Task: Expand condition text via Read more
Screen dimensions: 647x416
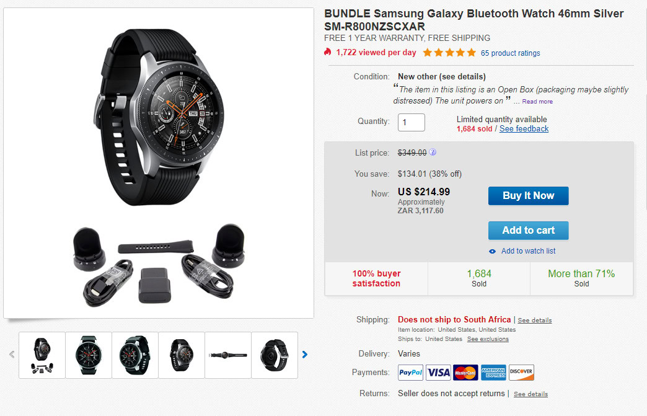Action: [x=537, y=102]
